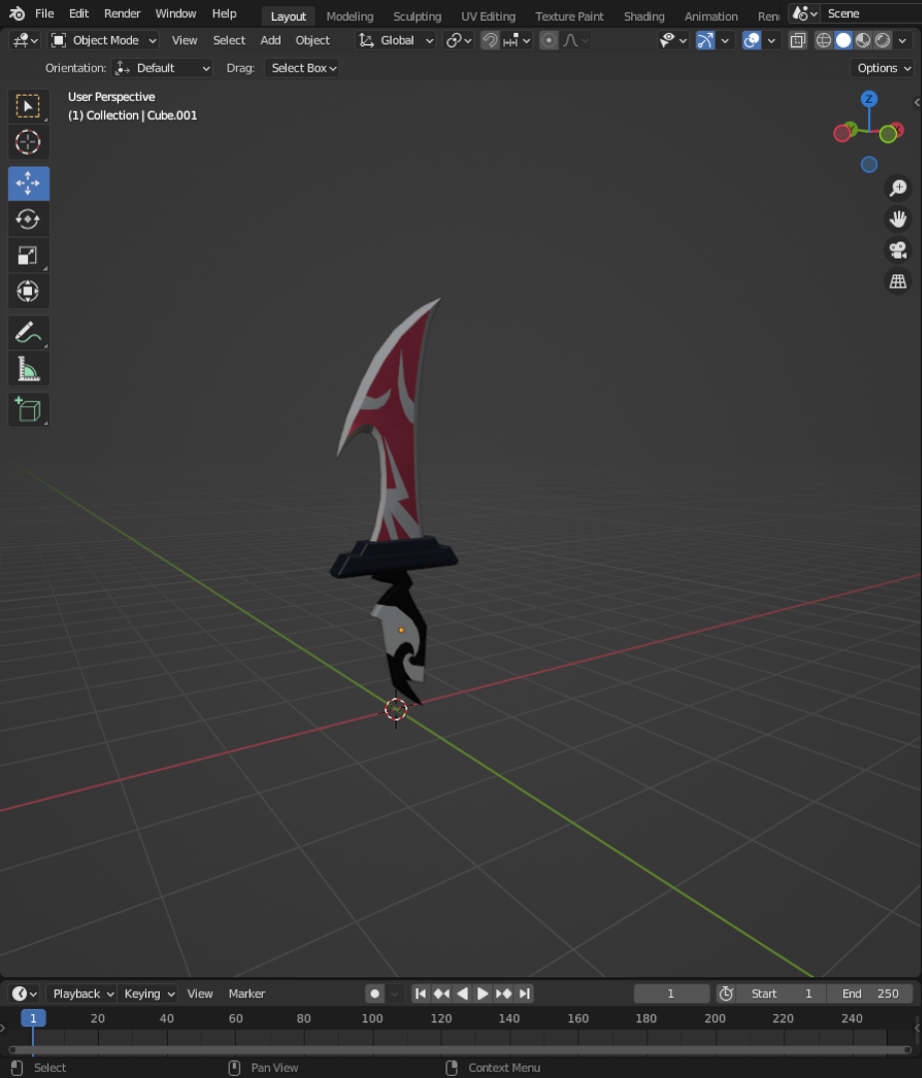This screenshot has width=922, height=1078.
Task: Open the timeline Marker menu
Action: pyautogui.click(x=247, y=993)
